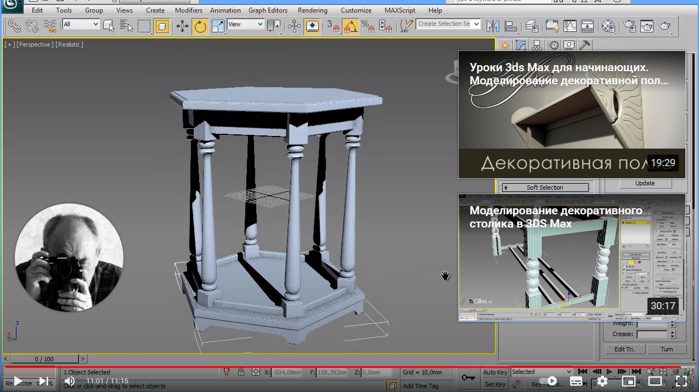
Task: Open the Modifiers menu
Action: tap(188, 10)
